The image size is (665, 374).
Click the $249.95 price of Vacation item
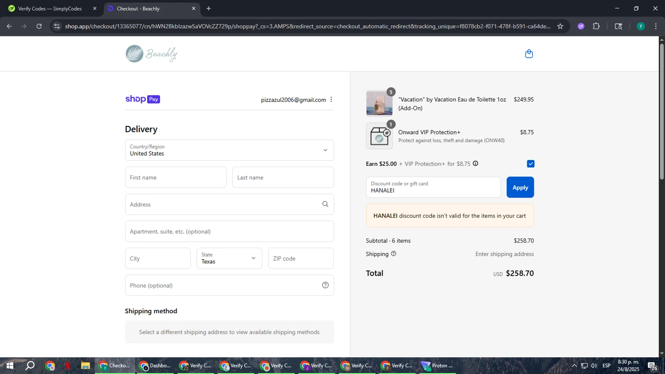click(x=524, y=99)
